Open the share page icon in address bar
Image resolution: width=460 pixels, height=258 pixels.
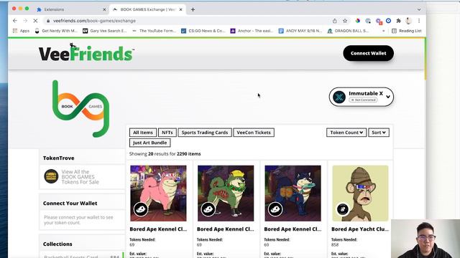(335, 21)
